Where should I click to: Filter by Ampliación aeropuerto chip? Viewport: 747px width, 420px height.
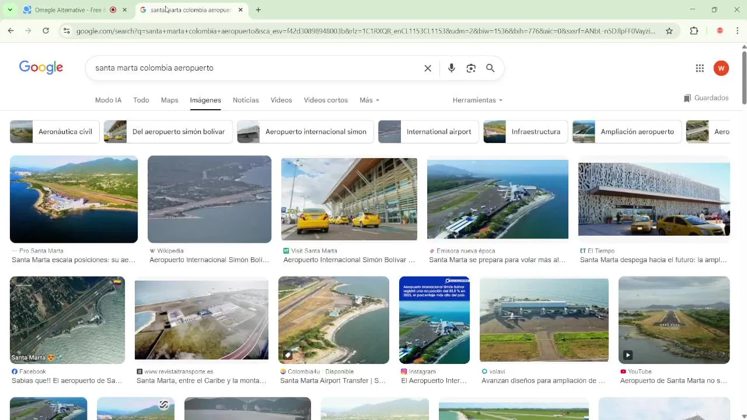point(627,132)
